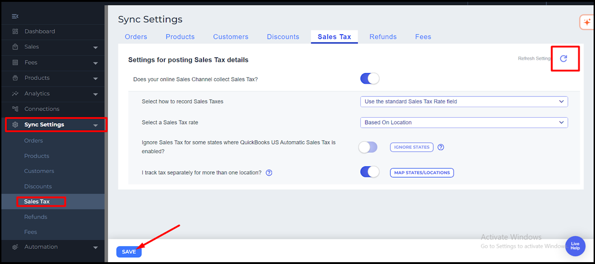The width and height of the screenshot is (595, 264).
Task: Click the Refresh Settings circular arrow icon
Action: [x=564, y=59]
